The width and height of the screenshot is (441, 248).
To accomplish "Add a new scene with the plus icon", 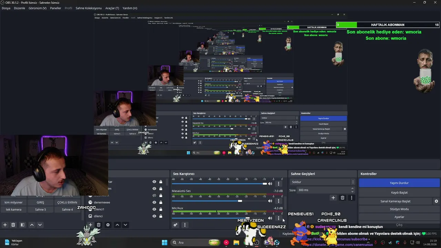I will coord(5,225).
